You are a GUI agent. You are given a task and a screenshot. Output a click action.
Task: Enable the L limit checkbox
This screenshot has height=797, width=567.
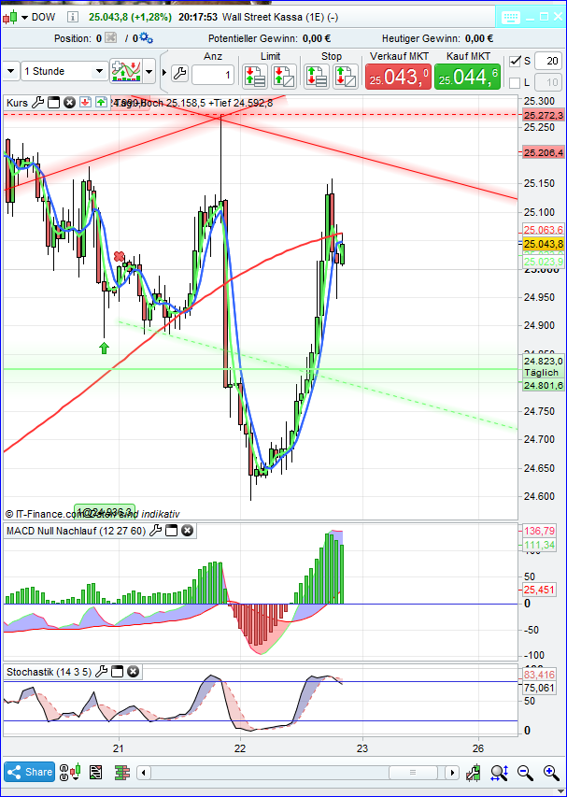pyautogui.click(x=516, y=82)
